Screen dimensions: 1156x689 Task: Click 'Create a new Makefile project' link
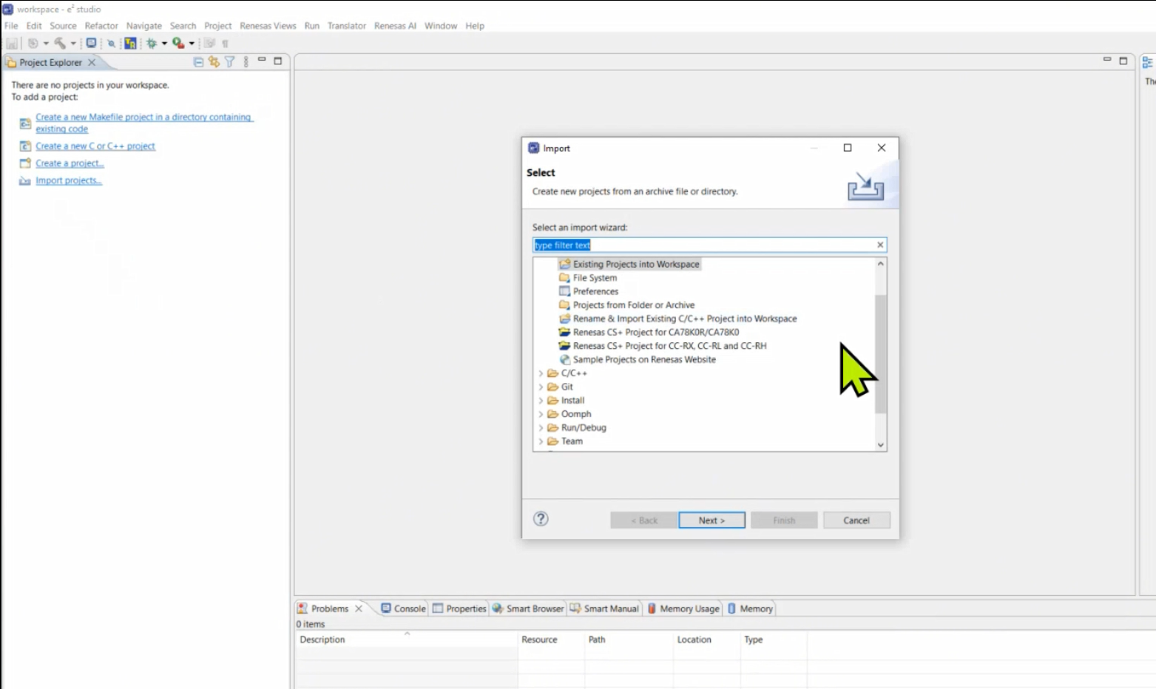144,123
